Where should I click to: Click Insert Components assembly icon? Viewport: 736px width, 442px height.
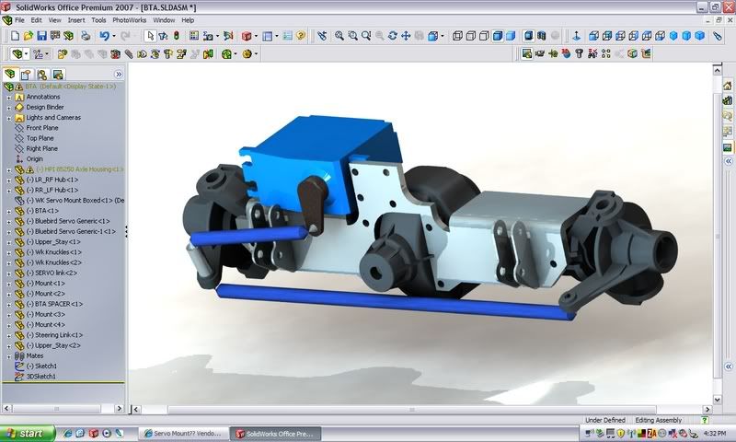tap(62, 54)
